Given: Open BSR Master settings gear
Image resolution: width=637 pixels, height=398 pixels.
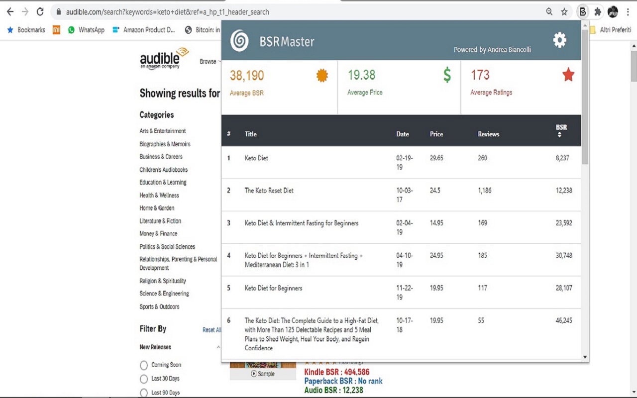Looking at the screenshot, I should [560, 40].
